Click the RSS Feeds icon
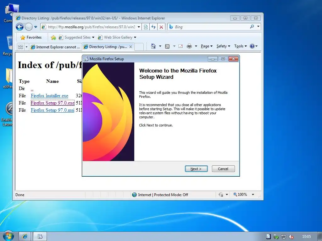 (x=167, y=46)
